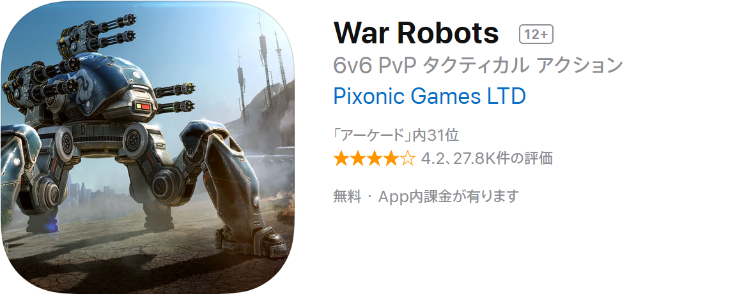Open the War Robots app icon
Screen dimensions: 737x294
coord(147,147)
